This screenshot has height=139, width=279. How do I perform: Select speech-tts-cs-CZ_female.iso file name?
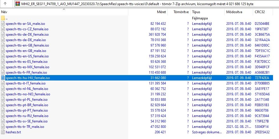[26, 29]
